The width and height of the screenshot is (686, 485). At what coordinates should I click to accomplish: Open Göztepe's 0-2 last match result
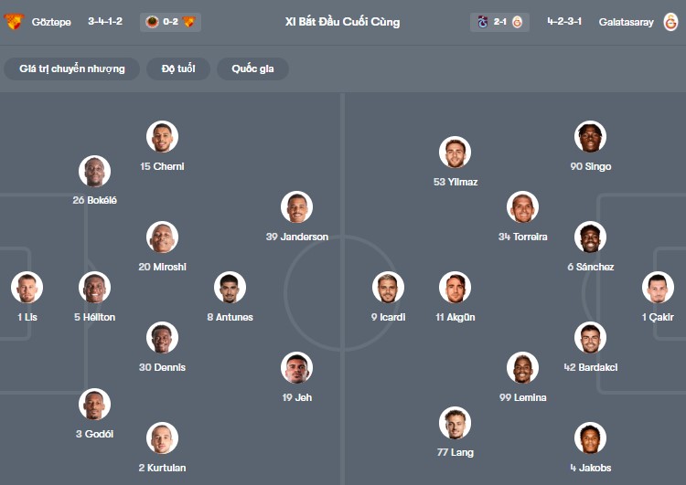coord(170,22)
